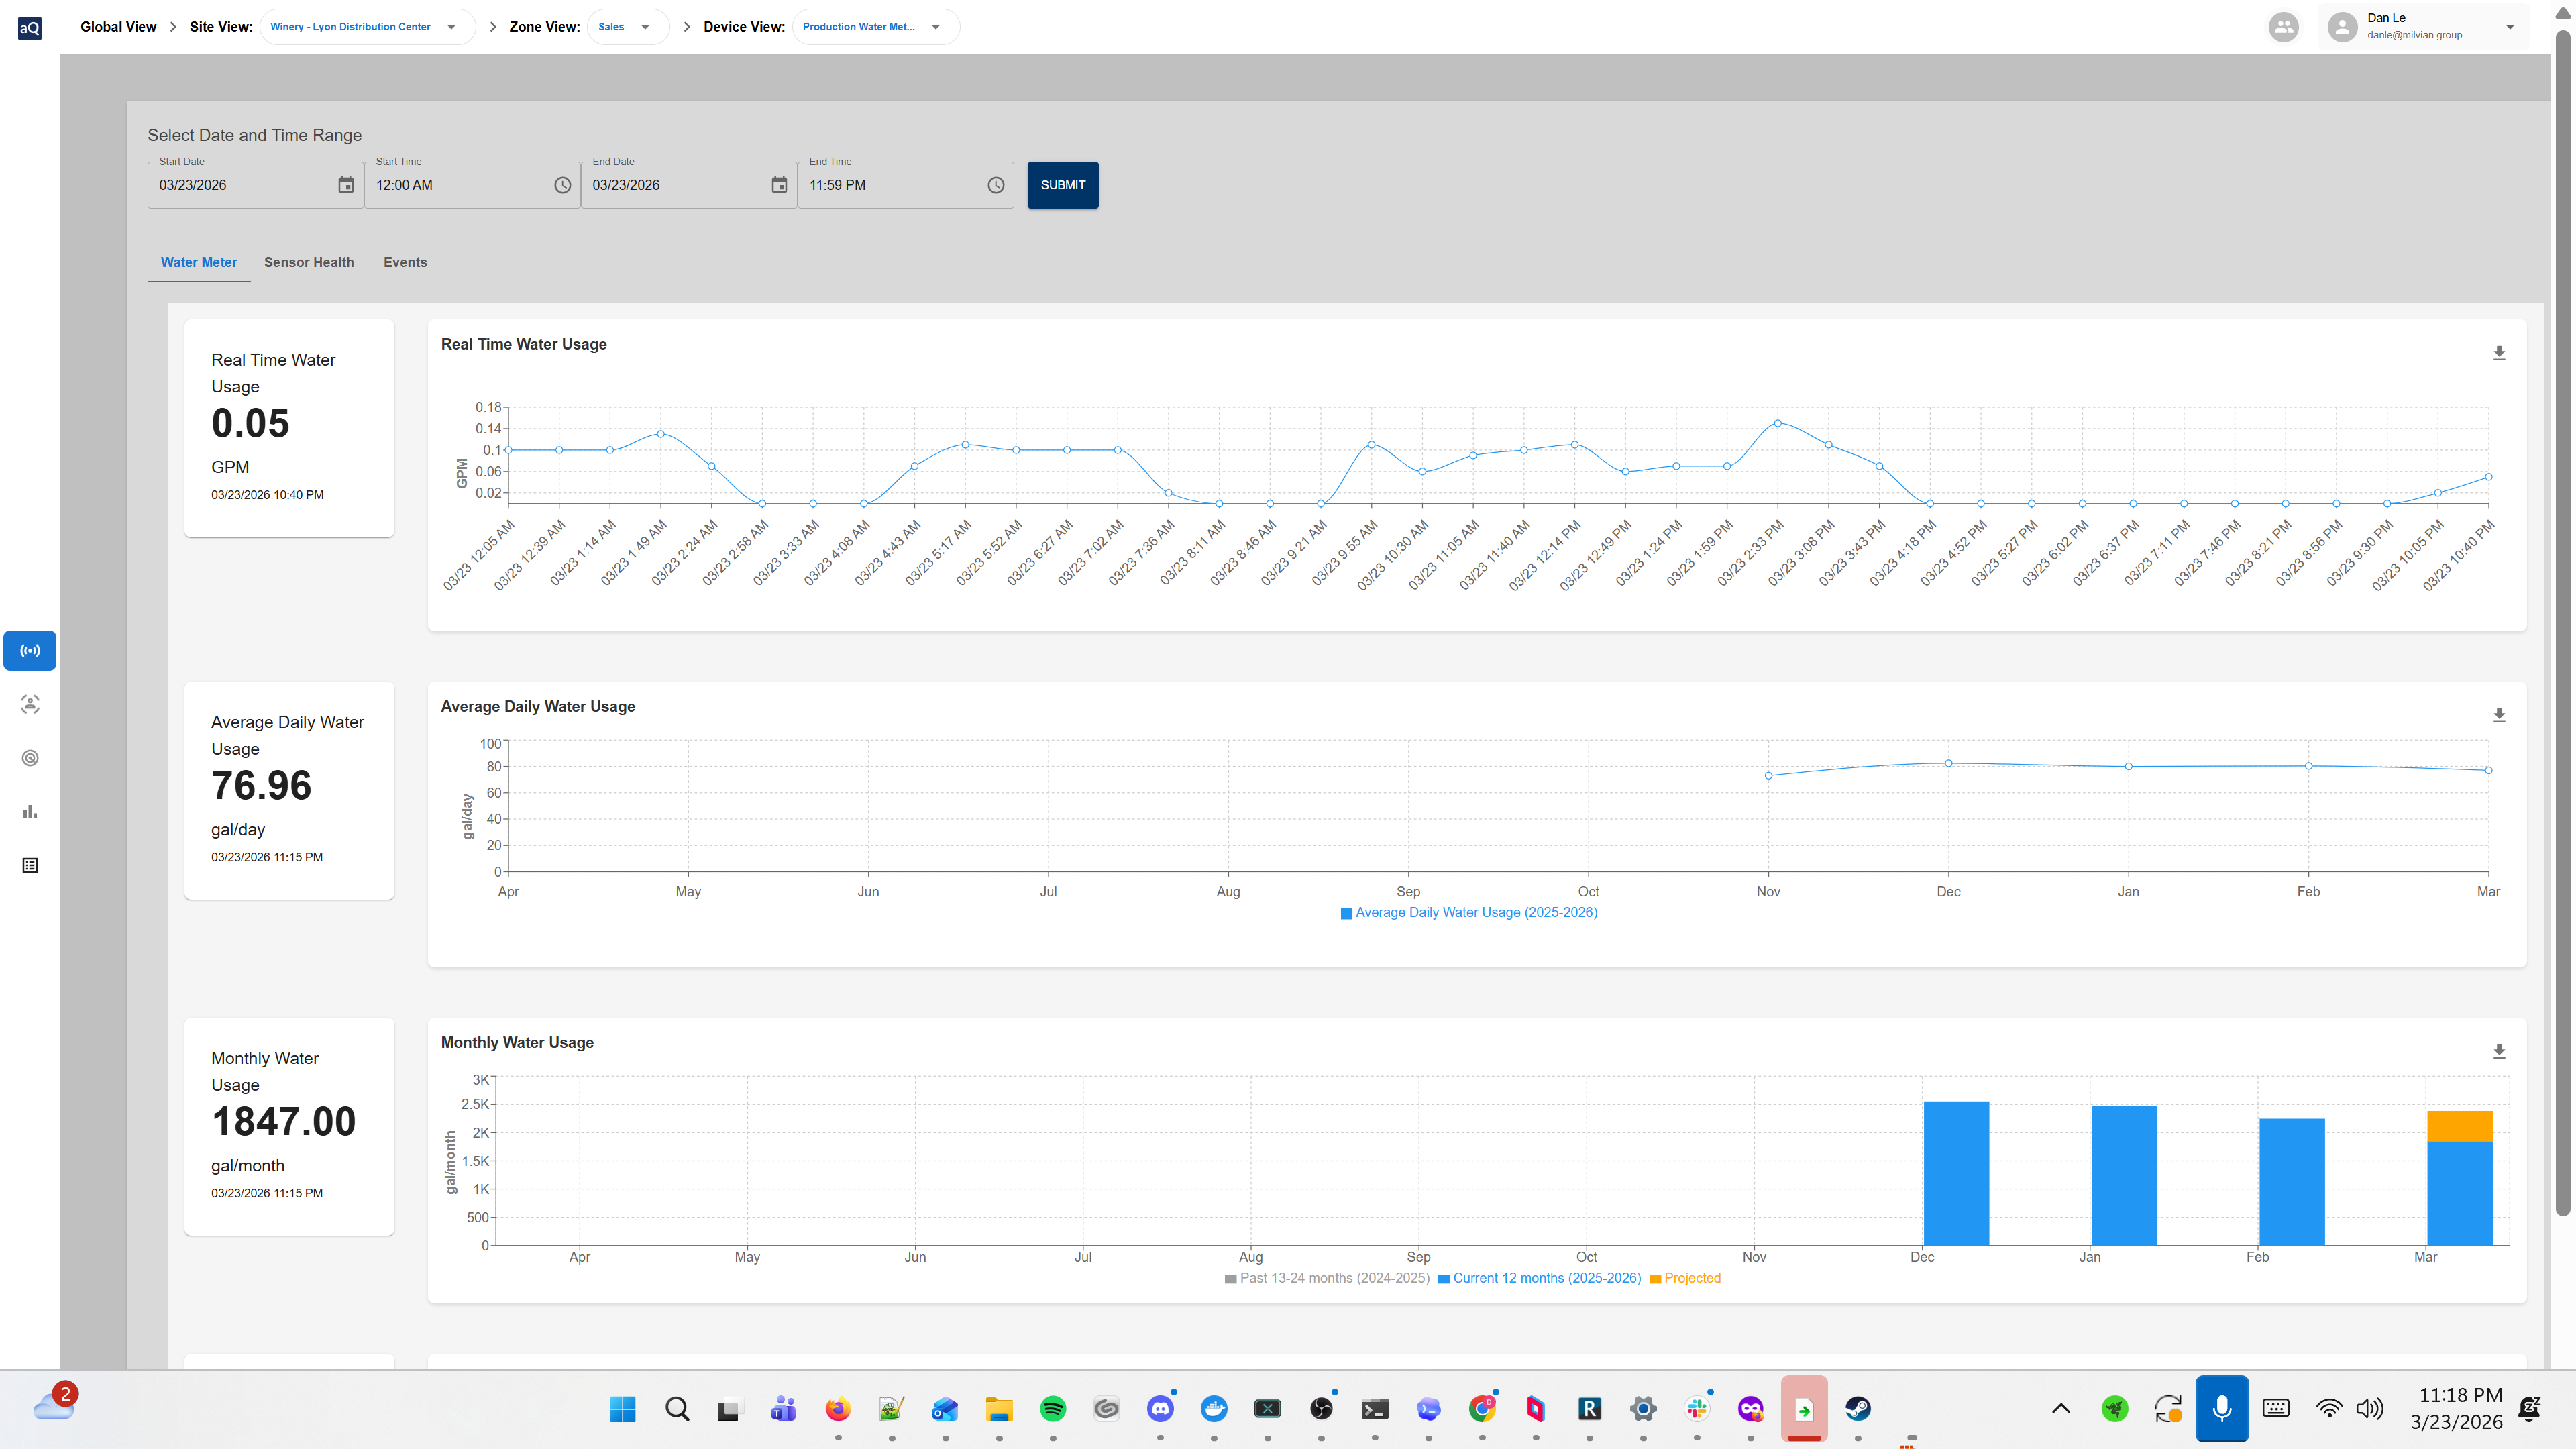Screen dimensions: 2576x1449
Task: Toggle Projected legend series
Action: point(1685,1278)
